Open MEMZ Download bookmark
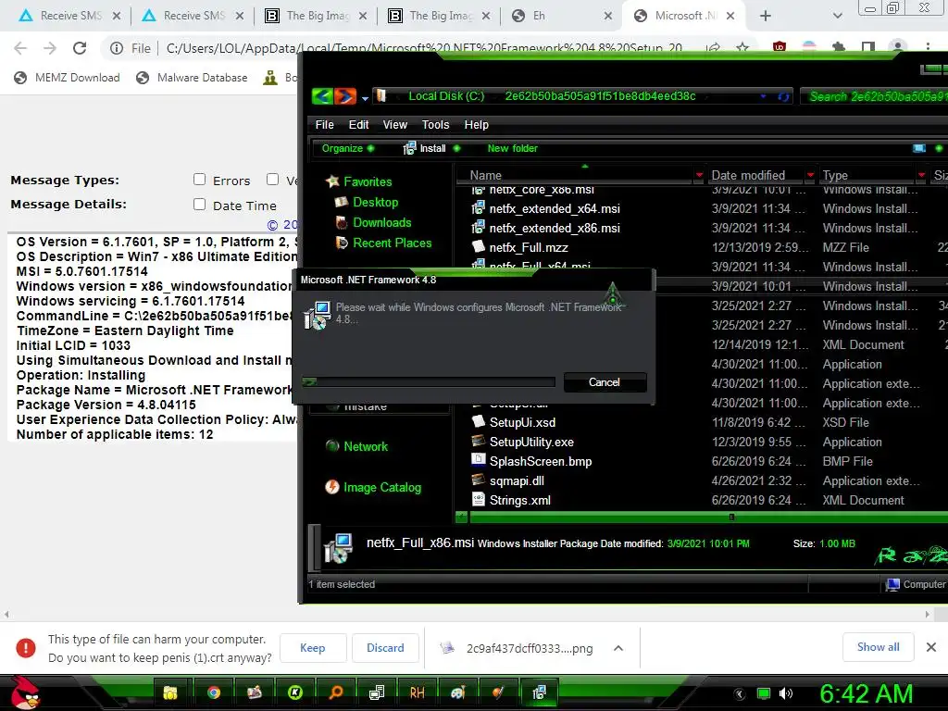Screen dimensions: 948x711 pos(67,78)
